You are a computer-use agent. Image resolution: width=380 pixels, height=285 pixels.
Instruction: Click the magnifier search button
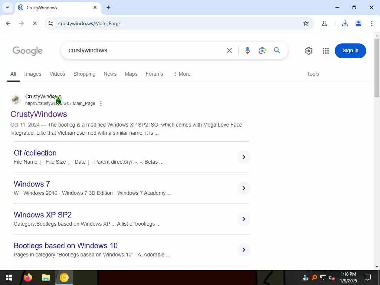[277, 50]
